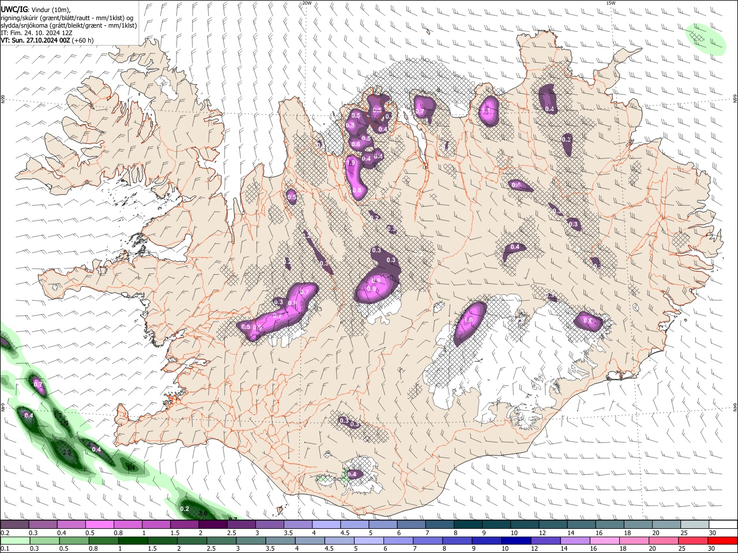
Task: Click the rain legend swatch labeled 0.8
Action: pyautogui.click(x=103, y=540)
